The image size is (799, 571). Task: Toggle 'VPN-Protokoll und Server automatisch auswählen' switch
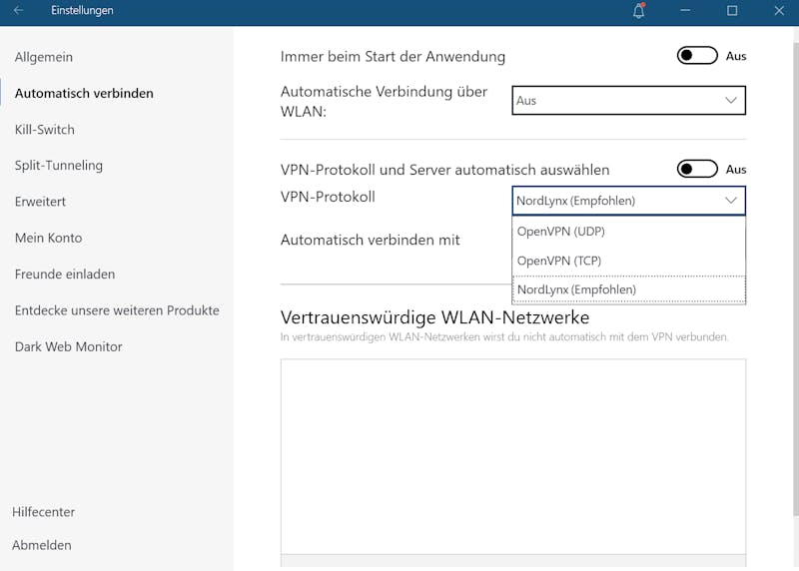point(697,169)
